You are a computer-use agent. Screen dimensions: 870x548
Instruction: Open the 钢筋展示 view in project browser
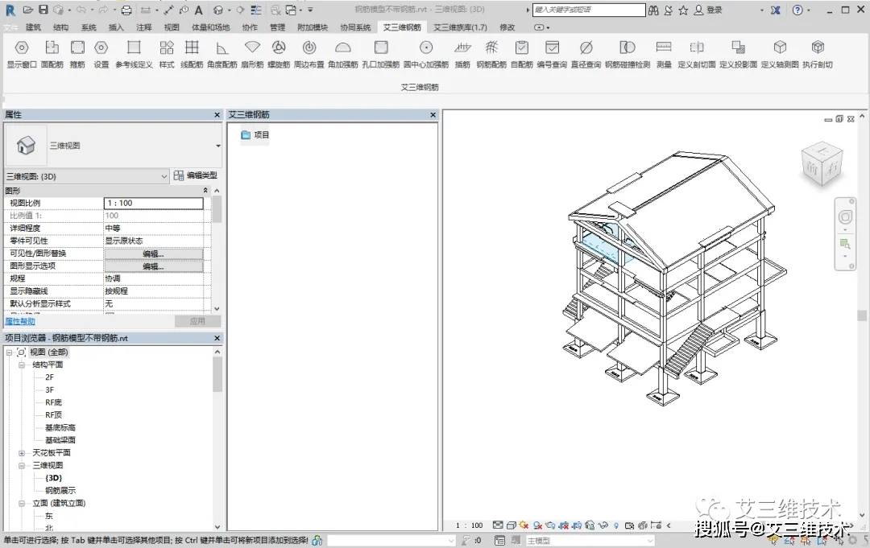coord(60,490)
